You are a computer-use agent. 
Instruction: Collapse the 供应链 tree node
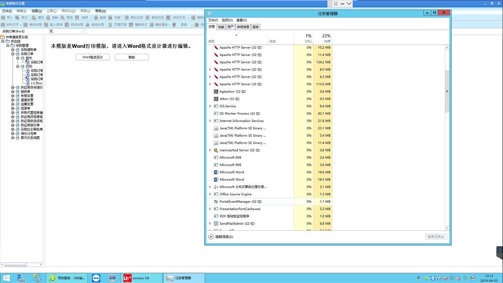(3, 41)
